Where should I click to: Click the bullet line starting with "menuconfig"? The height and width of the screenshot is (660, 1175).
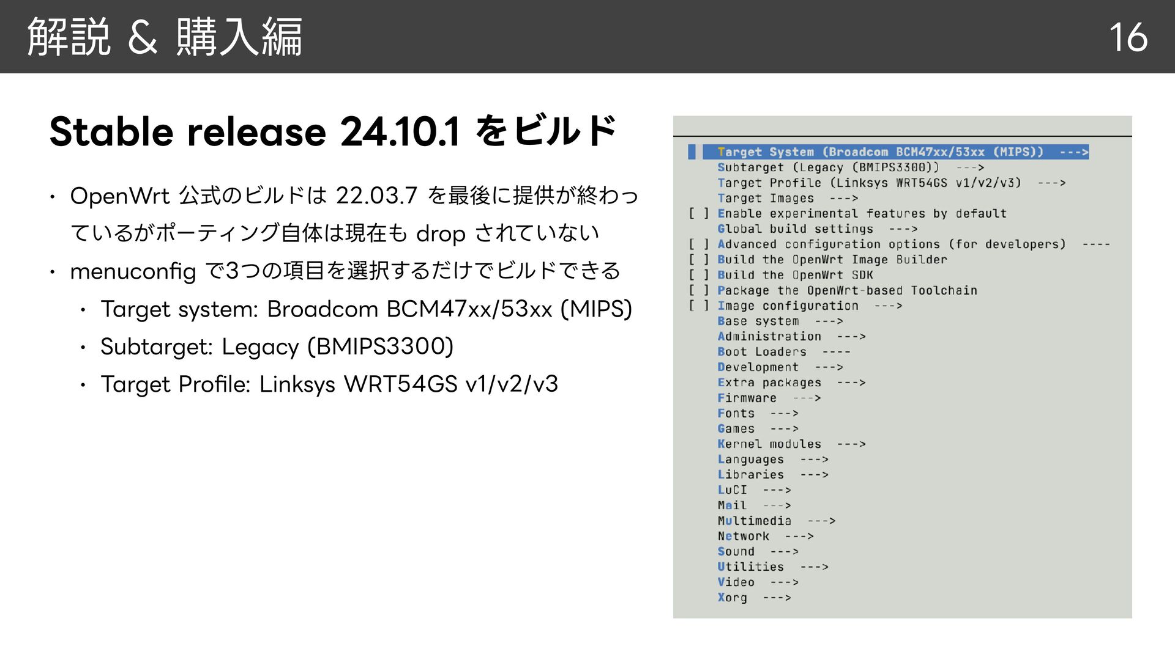(x=346, y=271)
